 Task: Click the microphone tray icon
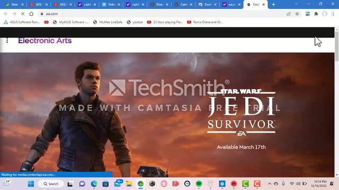tap(283, 184)
